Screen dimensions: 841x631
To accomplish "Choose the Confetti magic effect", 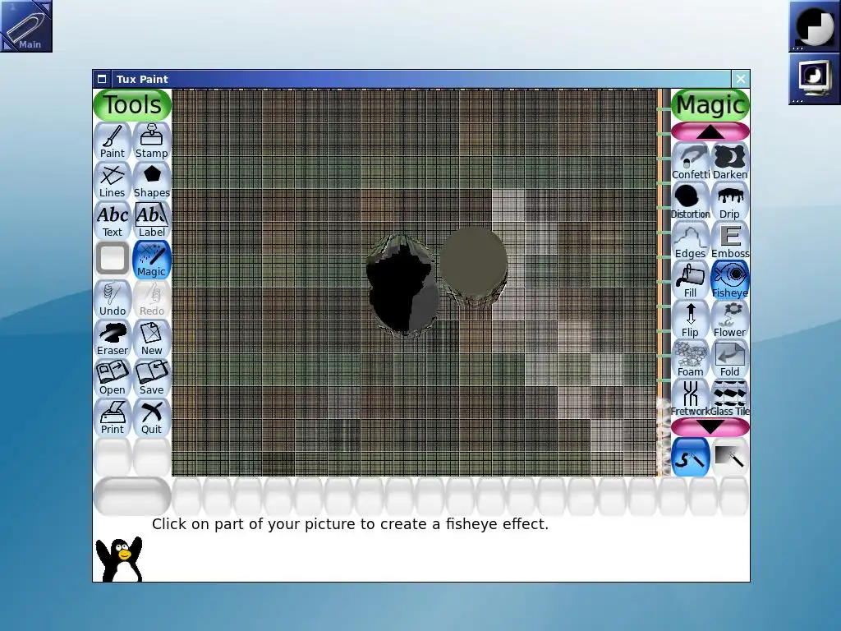I will coord(690,162).
